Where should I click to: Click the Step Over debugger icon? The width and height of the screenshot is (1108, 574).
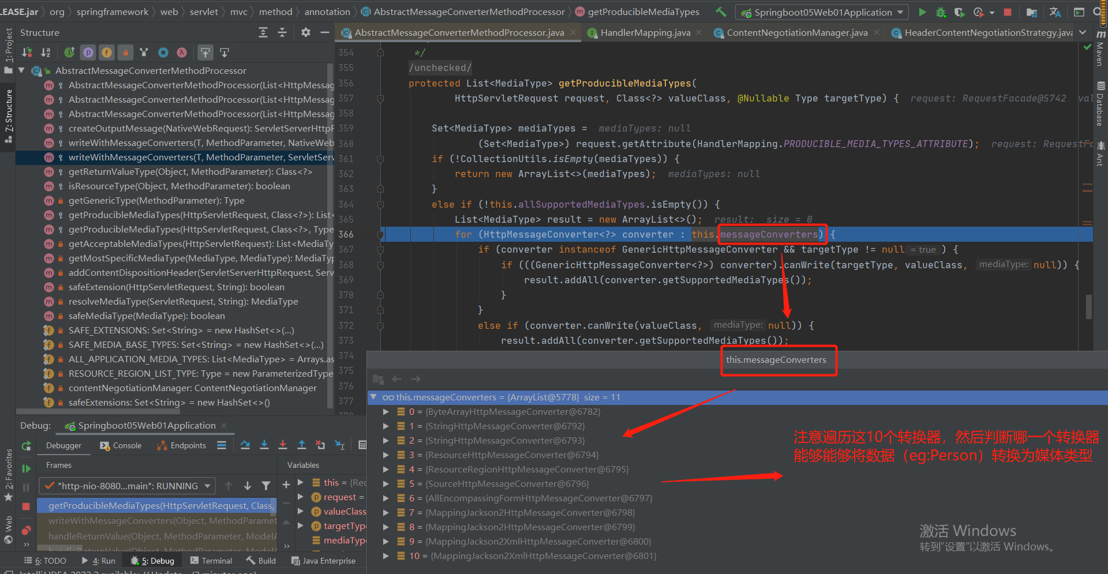point(245,445)
